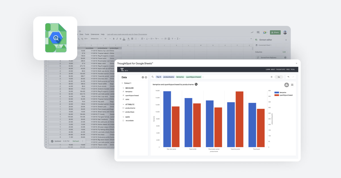Select productname under ATTRIBUTE
Screen dimensions: 341x178
(130, 108)
